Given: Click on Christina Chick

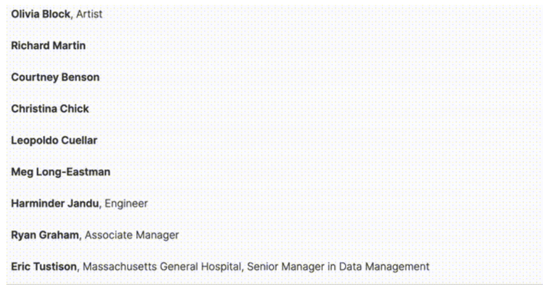Looking at the screenshot, I should (50, 109).
